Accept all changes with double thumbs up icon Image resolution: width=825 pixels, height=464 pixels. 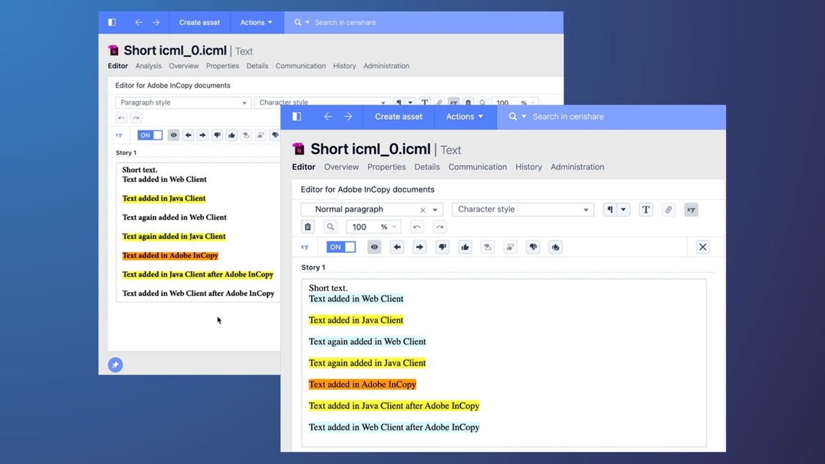click(555, 247)
